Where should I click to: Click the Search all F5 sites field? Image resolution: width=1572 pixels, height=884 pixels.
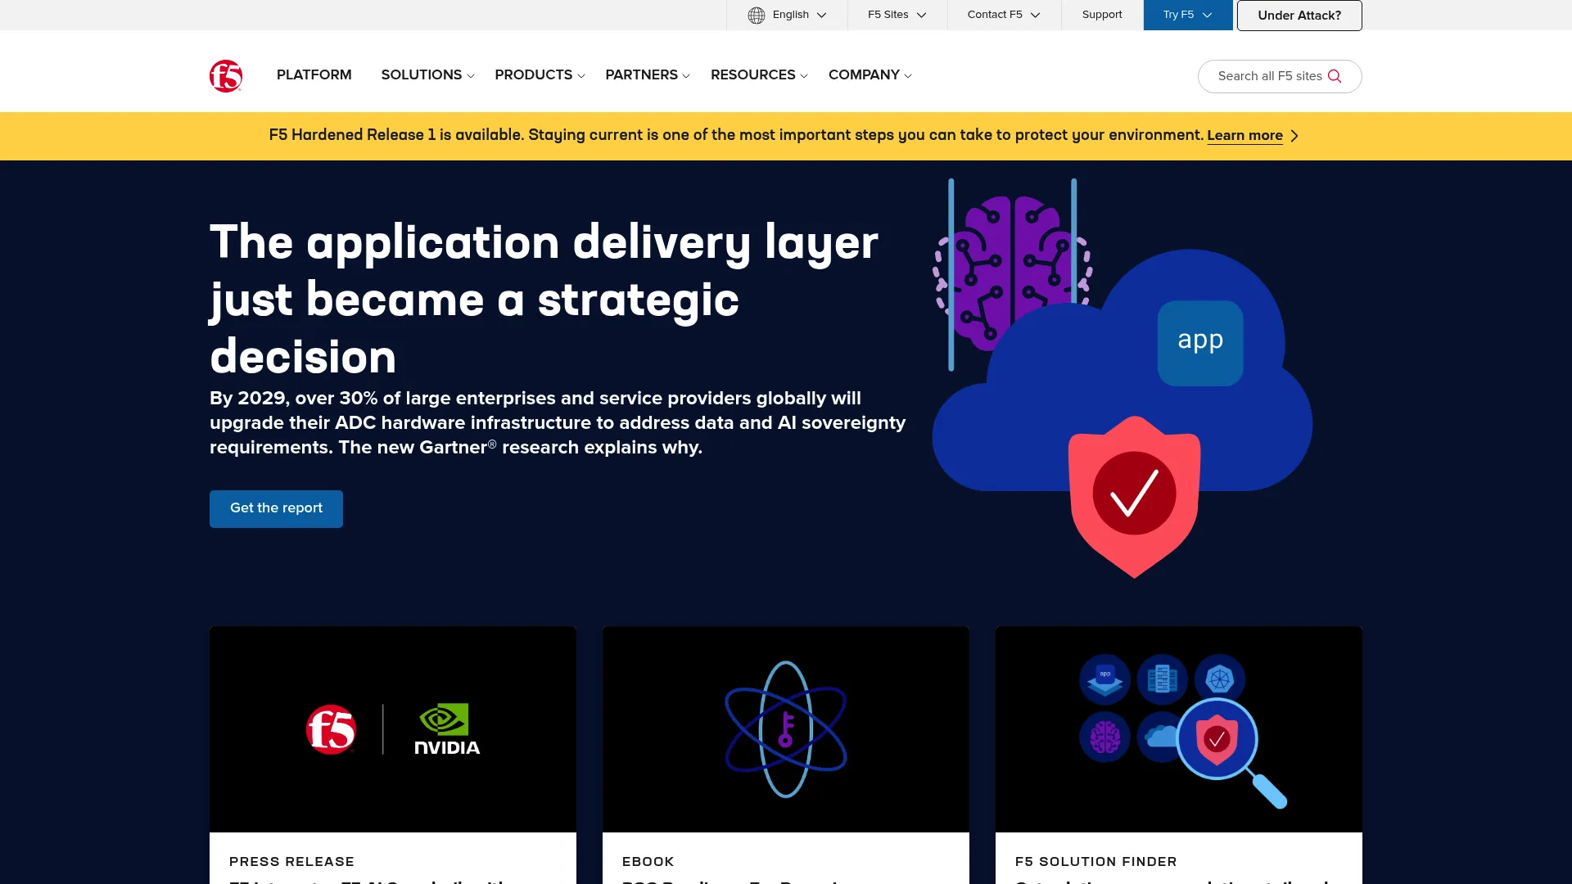click(x=1280, y=76)
